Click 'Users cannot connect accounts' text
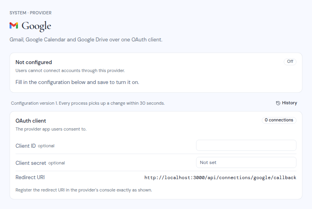 pos(70,70)
